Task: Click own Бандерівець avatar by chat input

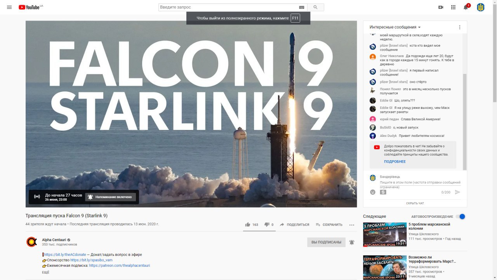Action: (373, 178)
